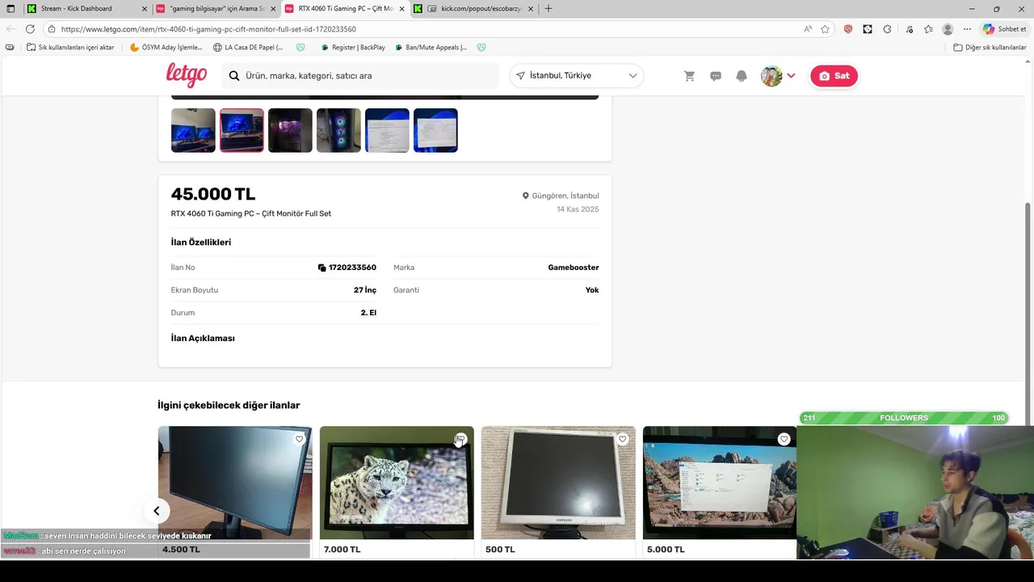1034x582 pixels.
Task: Open the Extensions puzzle icon
Action: (887, 29)
